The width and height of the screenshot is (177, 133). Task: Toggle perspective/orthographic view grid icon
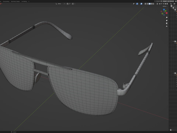tap(167, 26)
